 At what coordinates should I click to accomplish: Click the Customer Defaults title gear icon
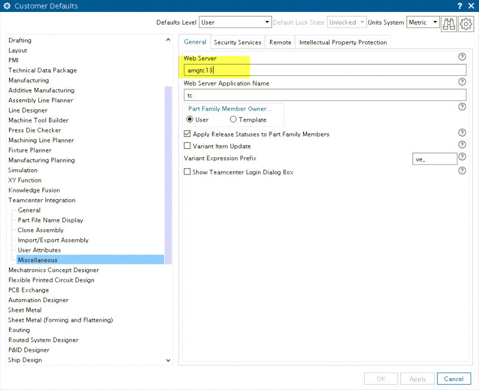[x=7, y=6]
